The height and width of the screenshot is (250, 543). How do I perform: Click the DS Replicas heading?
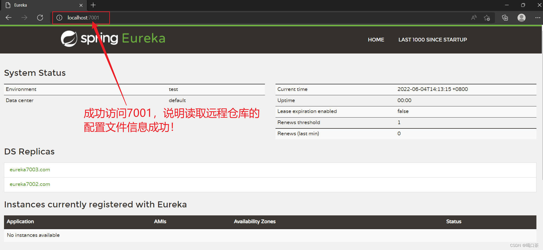click(x=29, y=152)
